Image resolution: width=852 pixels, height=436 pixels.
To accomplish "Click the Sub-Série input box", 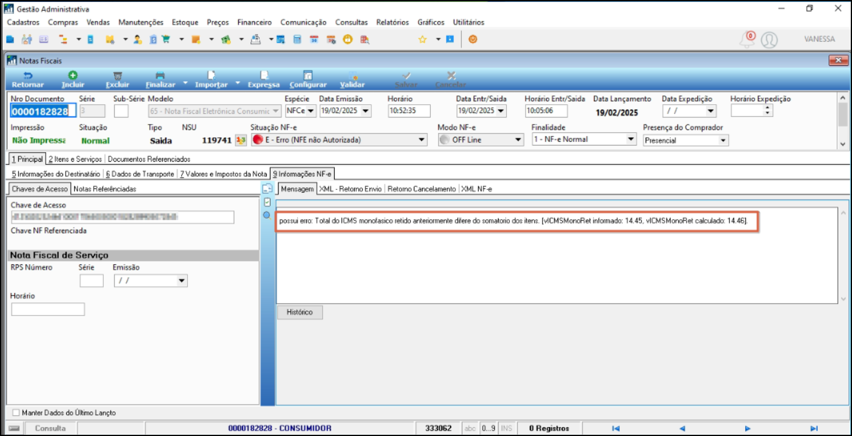I will (x=121, y=111).
